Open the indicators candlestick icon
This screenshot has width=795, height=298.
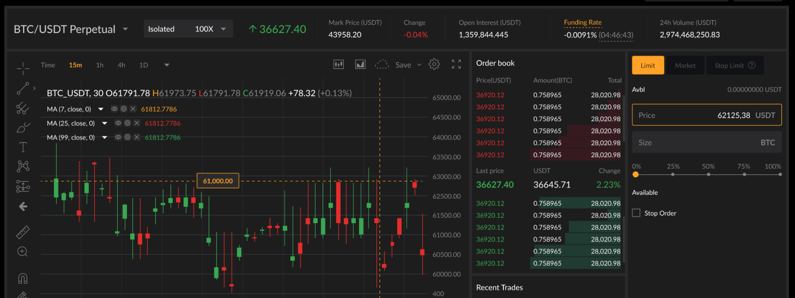[x=338, y=64]
